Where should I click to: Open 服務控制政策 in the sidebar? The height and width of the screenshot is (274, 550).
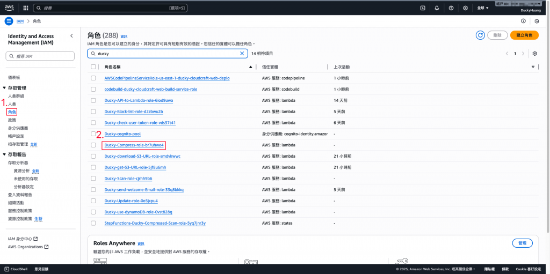(x=20, y=211)
